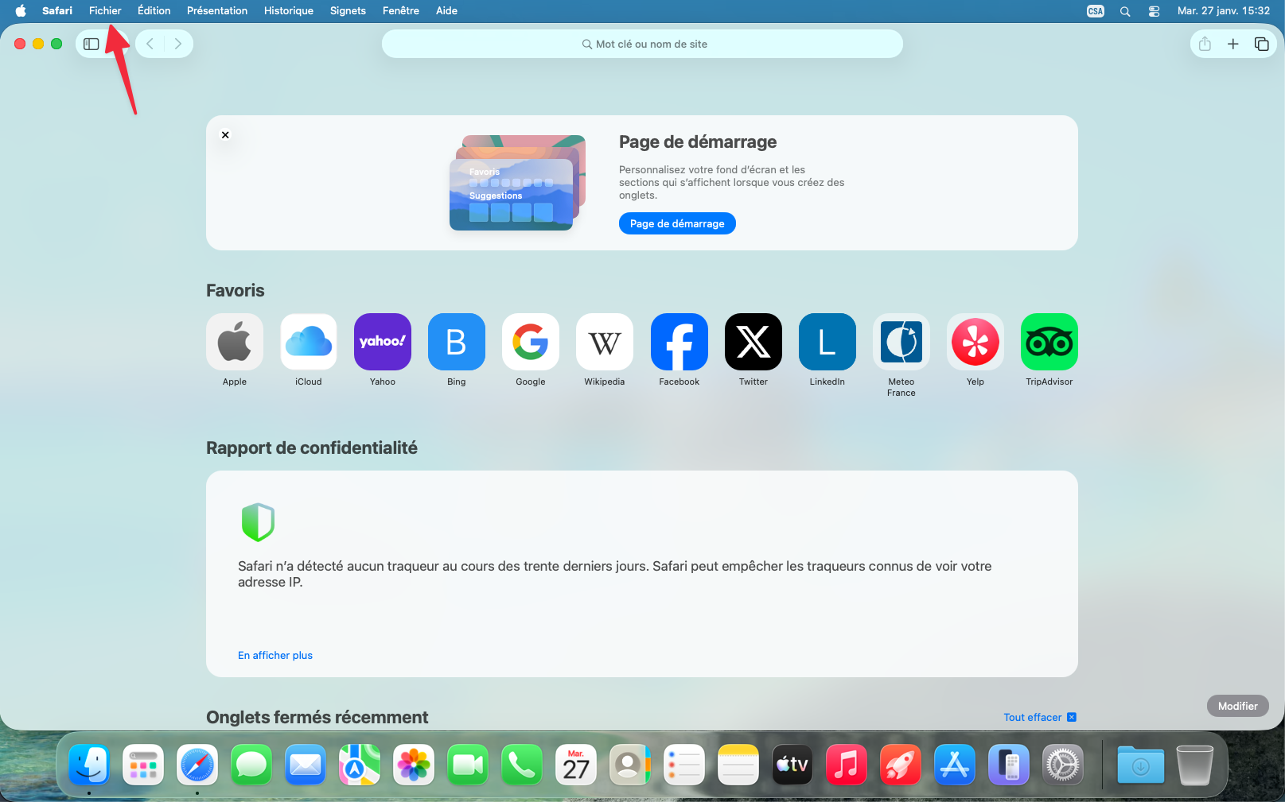1285x802 pixels.
Task: Click the privacy shield icon
Action: tap(258, 522)
